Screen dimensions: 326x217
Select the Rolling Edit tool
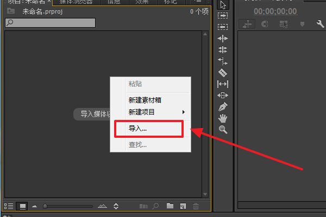pyautogui.click(x=223, y=50)
